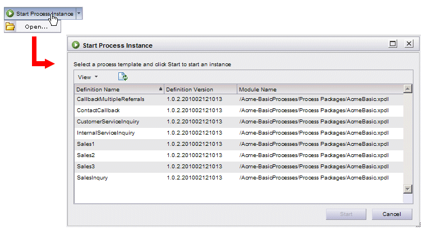Image resolution: width=423 pixels, height=230 pixels.
Task: Sort by the Definition Version column header
Action: click(x=200, y=89)
